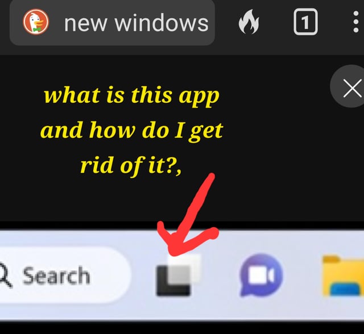Tap the 'and how do I get' text line
Screen dimensions: 364x334
pos(131,131)
